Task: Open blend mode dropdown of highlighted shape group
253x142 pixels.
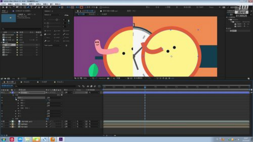Action: (54, 98)
